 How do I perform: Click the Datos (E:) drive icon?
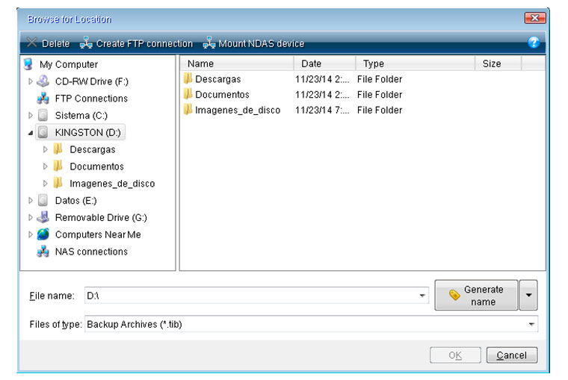click(x=43, y=200)
